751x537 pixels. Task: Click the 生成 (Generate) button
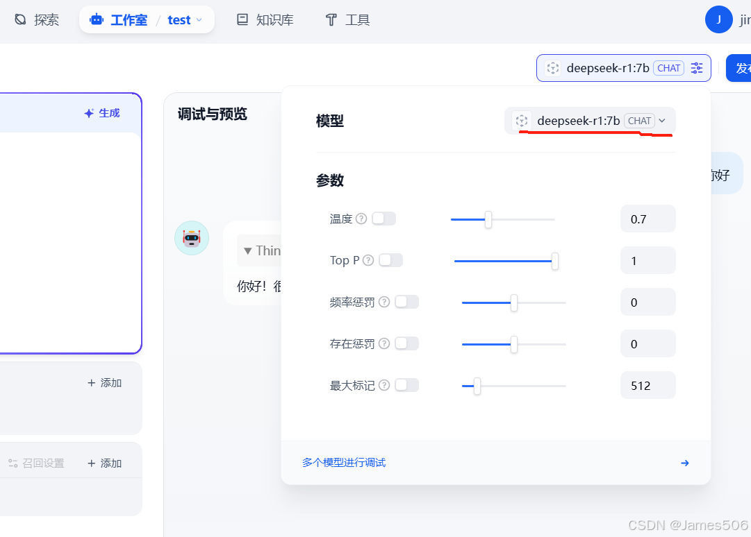click(x=102, y=113)
